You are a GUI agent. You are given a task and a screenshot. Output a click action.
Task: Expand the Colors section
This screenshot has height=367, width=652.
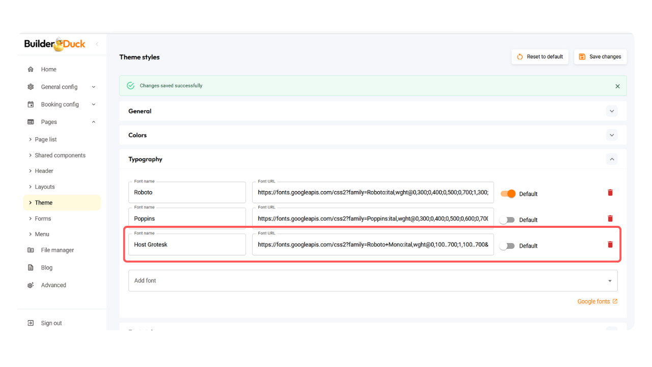pos(612,135)
